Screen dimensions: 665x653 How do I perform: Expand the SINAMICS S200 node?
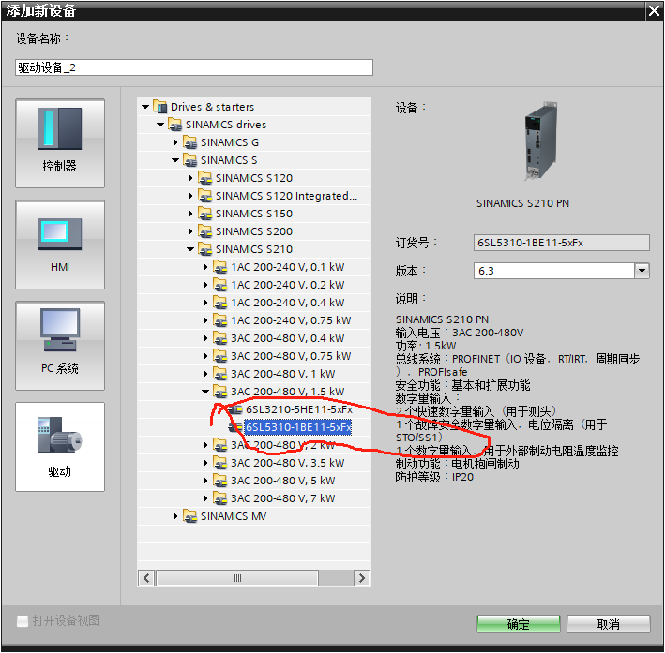click(190, 231)
